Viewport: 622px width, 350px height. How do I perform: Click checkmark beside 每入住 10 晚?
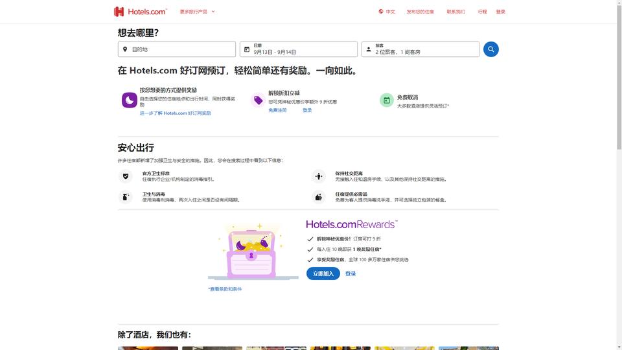[310, 249]
